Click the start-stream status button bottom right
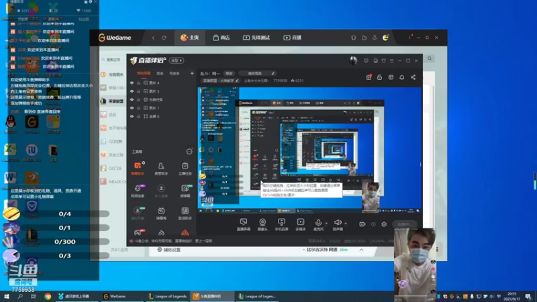537x302 pixels. tap(405, 224)
